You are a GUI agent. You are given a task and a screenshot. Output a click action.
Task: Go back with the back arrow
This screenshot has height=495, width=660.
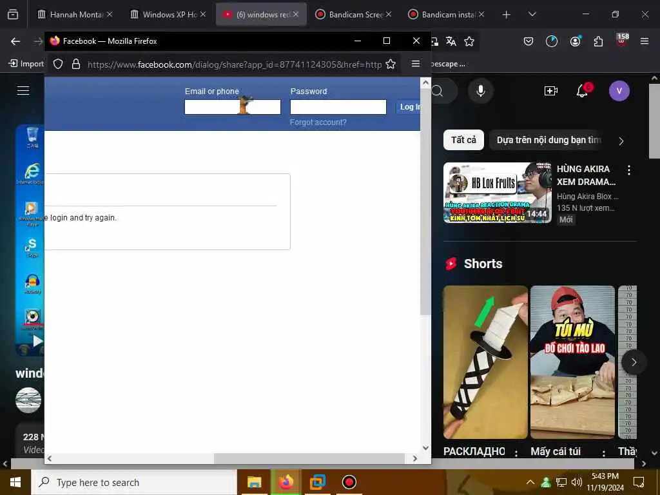15,41
